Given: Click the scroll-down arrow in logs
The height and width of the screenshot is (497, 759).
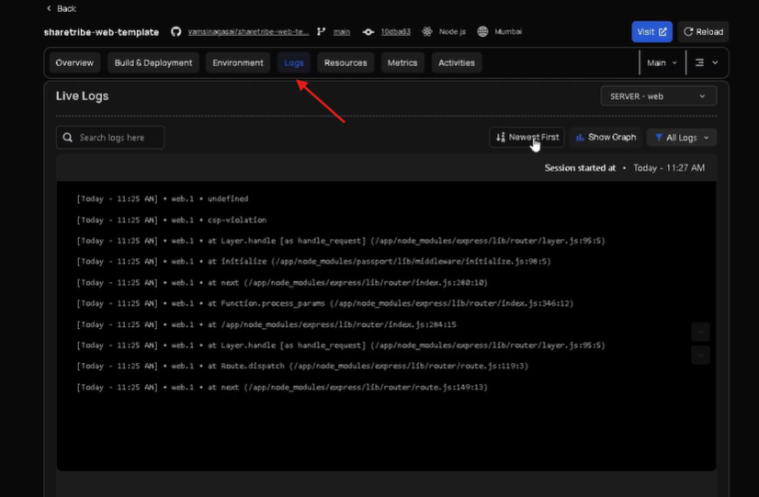Looking at the screenshot, I should (700, 356).
